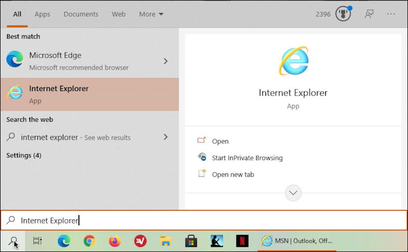Click the Task View taskbar icon
Screen dimensions: 408x252
coord(37,241)
